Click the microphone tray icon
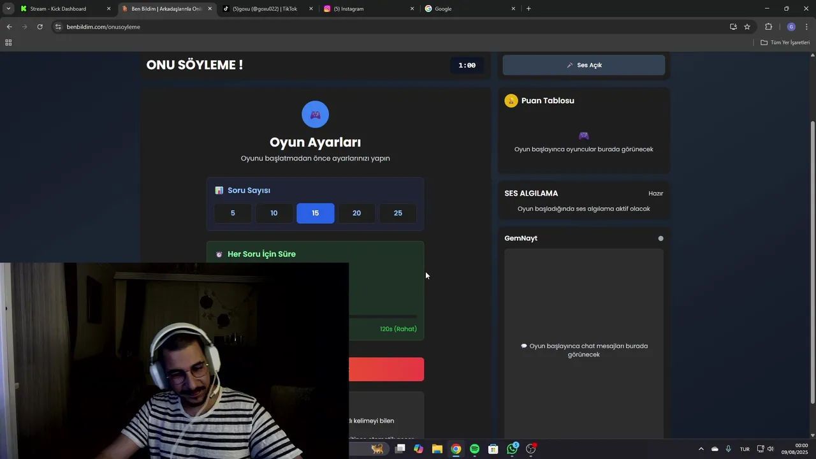Viewport: 816px width, 459px height. (728, 449)
